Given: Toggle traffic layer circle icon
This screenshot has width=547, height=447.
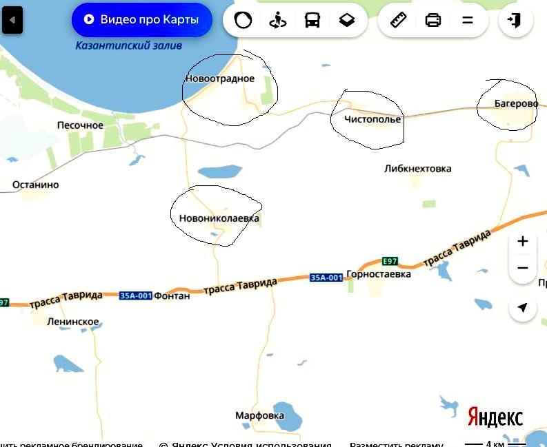Looking at the screenshot, I should (x=243, y=20).
